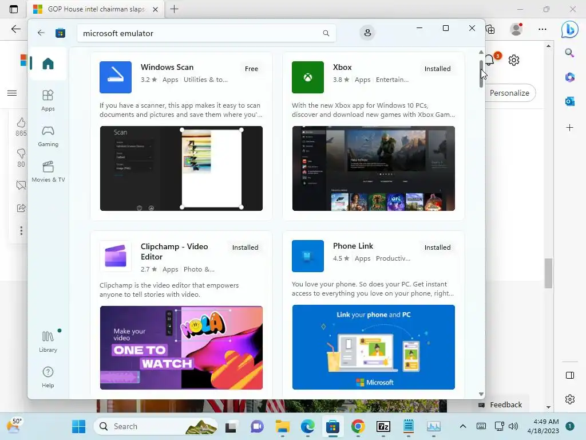Click the Store scrollbar down arrow
The height and width of the screenshot is (440, 586).
pos(481,394)
